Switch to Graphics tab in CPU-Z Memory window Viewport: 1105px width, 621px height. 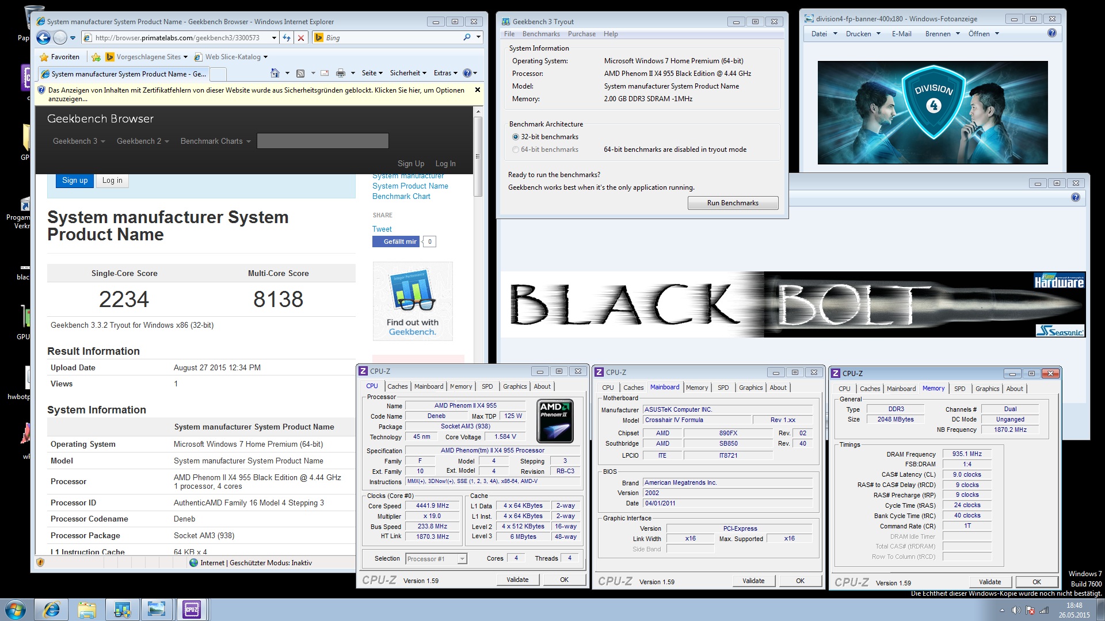click(x=987, y=389)
